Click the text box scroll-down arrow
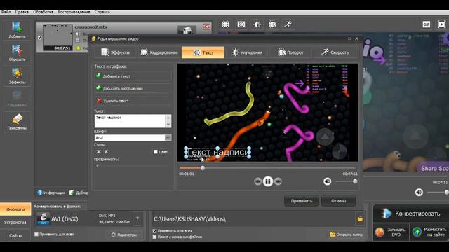Viewport: 449px width, 252px height. tap(168, 125)
